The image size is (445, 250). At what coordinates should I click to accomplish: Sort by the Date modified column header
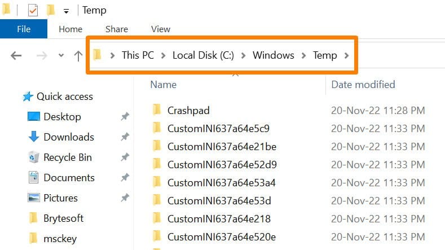[x=363, y=85]
